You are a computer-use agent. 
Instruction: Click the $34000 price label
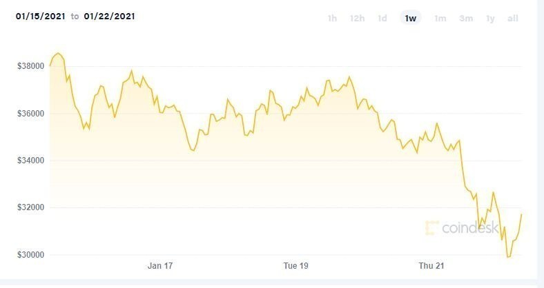tap(31, 161)
